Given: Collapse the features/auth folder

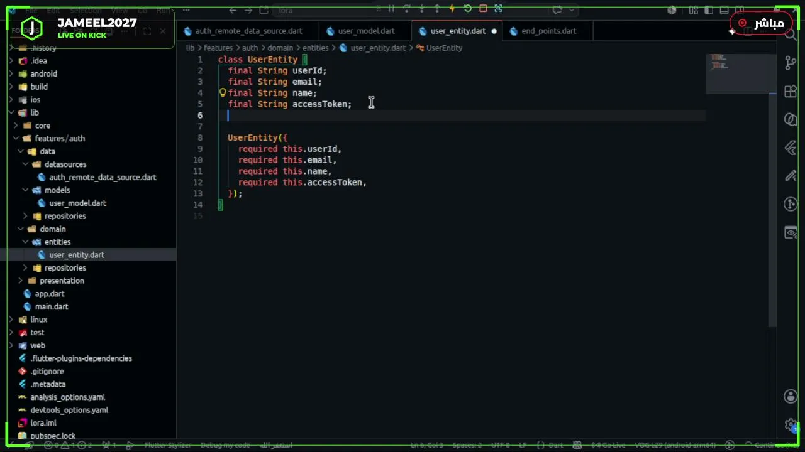Looking at the screenshot, I should (16, 138).
